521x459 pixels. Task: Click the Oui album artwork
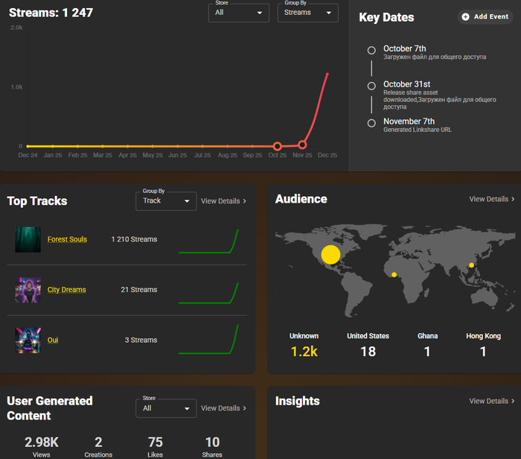[x=28, y=340]
